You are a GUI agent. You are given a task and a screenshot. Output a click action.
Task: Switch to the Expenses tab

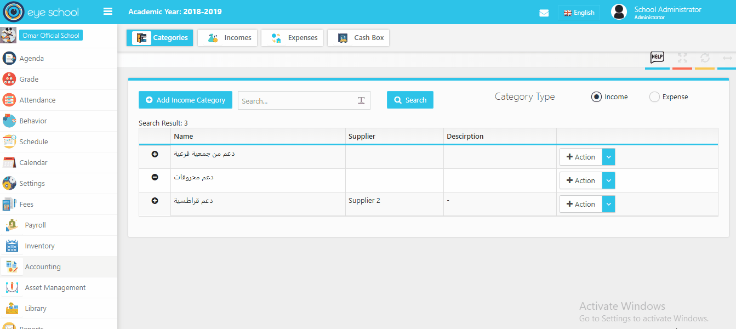tap(292, 38)
